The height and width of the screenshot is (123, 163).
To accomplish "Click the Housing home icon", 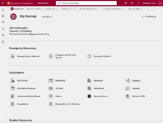I will tap(128, 88).
